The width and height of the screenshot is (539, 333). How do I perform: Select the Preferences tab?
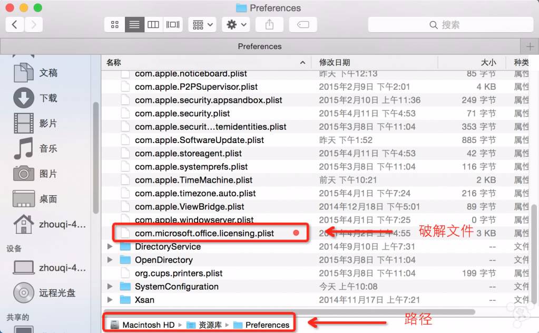click(260, 46)
